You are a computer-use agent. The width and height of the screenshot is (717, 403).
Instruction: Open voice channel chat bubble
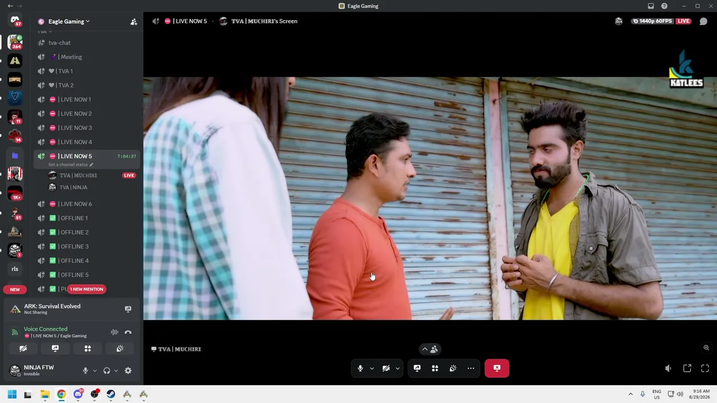(704, 21)
